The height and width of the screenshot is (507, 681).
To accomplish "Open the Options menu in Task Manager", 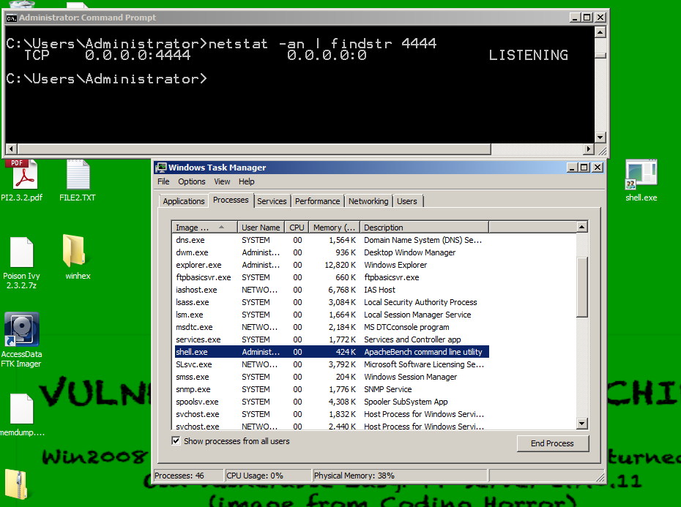I will 192,181.
